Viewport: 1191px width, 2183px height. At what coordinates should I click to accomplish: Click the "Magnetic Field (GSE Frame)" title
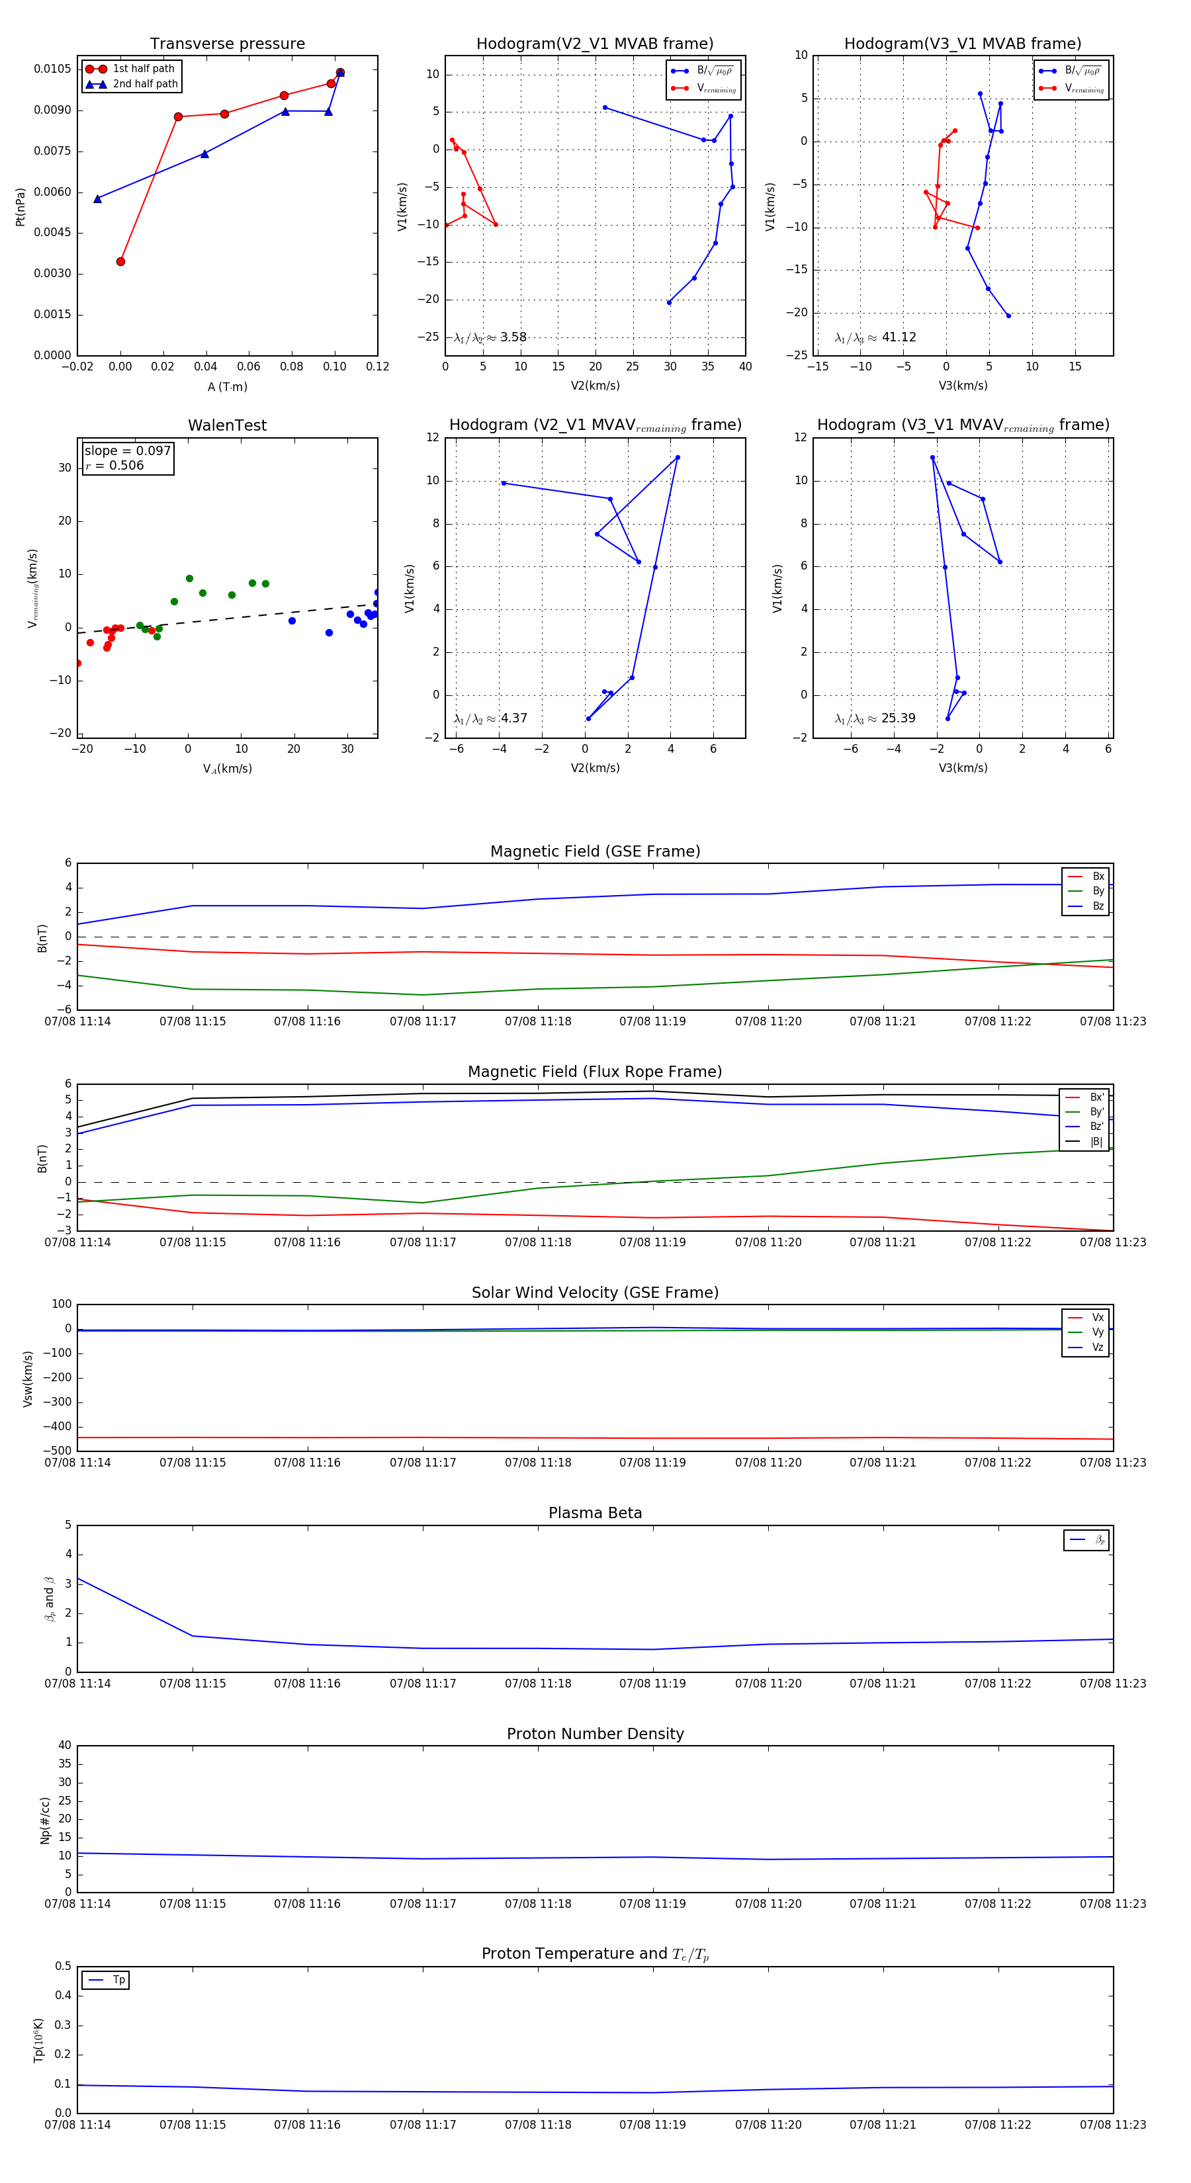(595, 851)
